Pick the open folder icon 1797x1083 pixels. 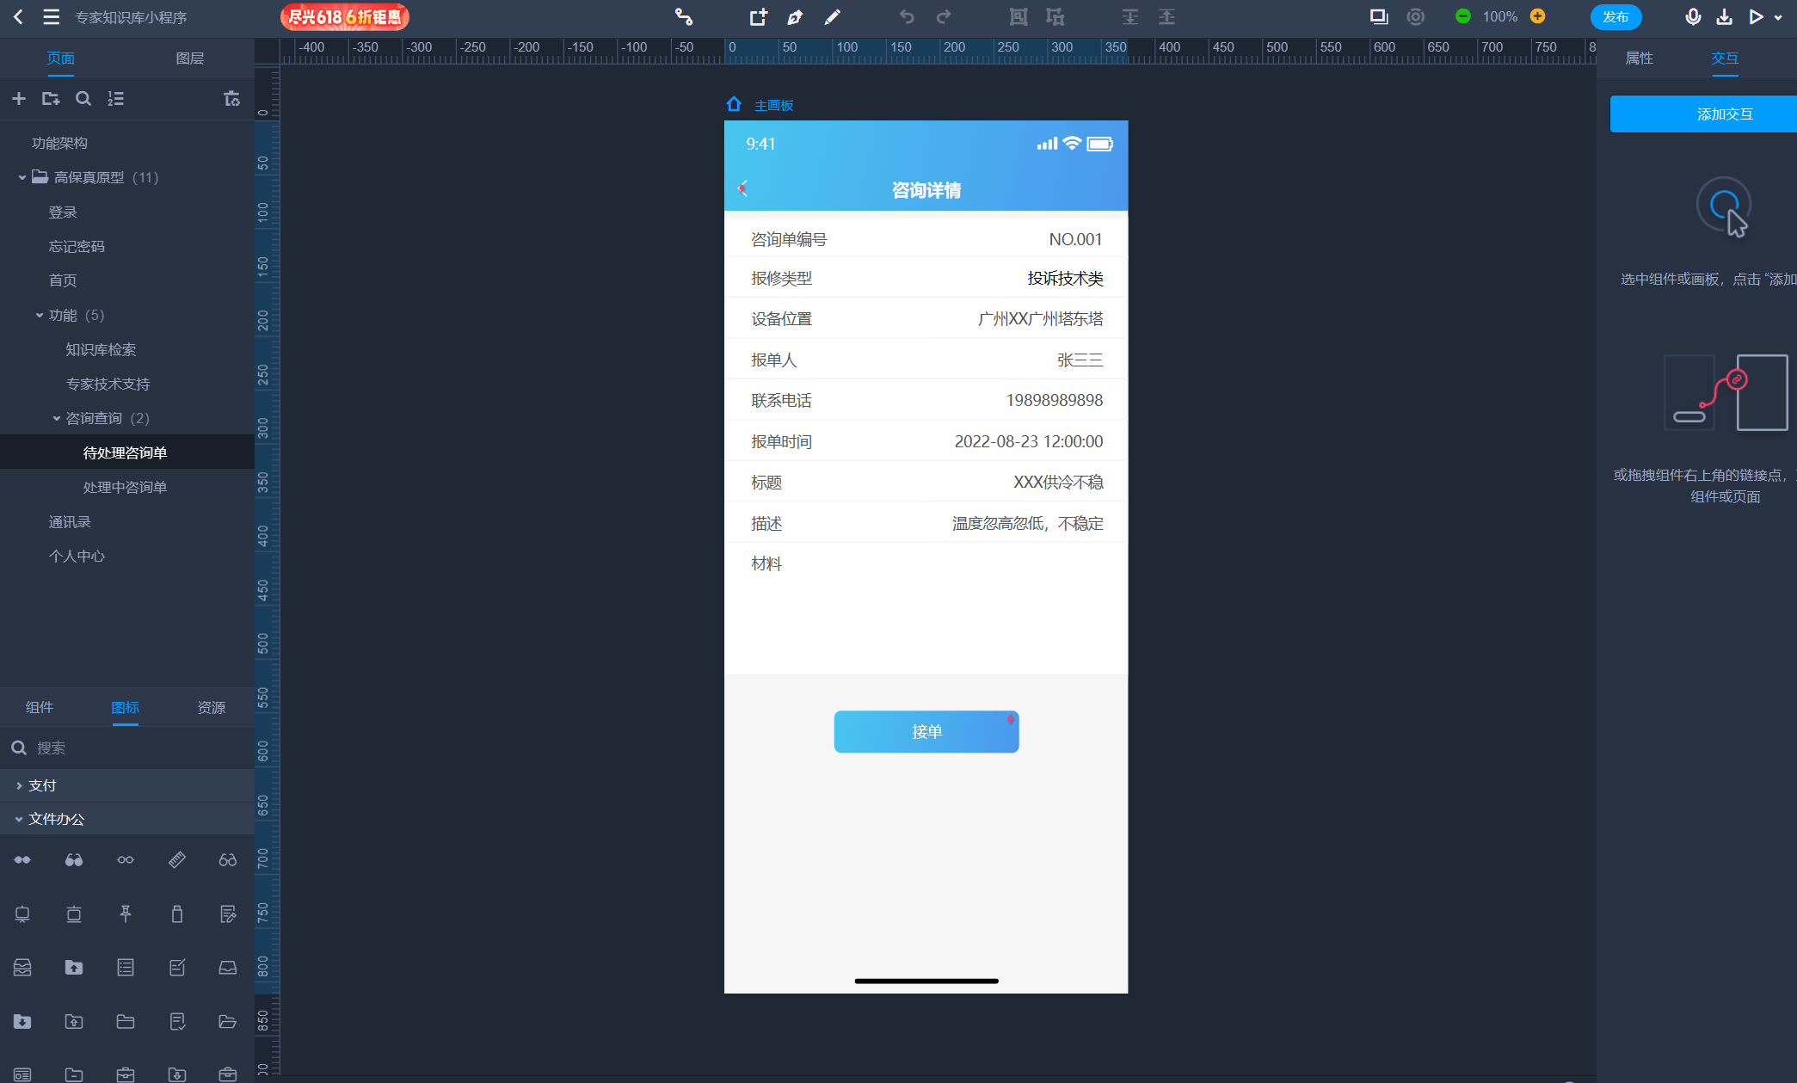point(228,1021)
